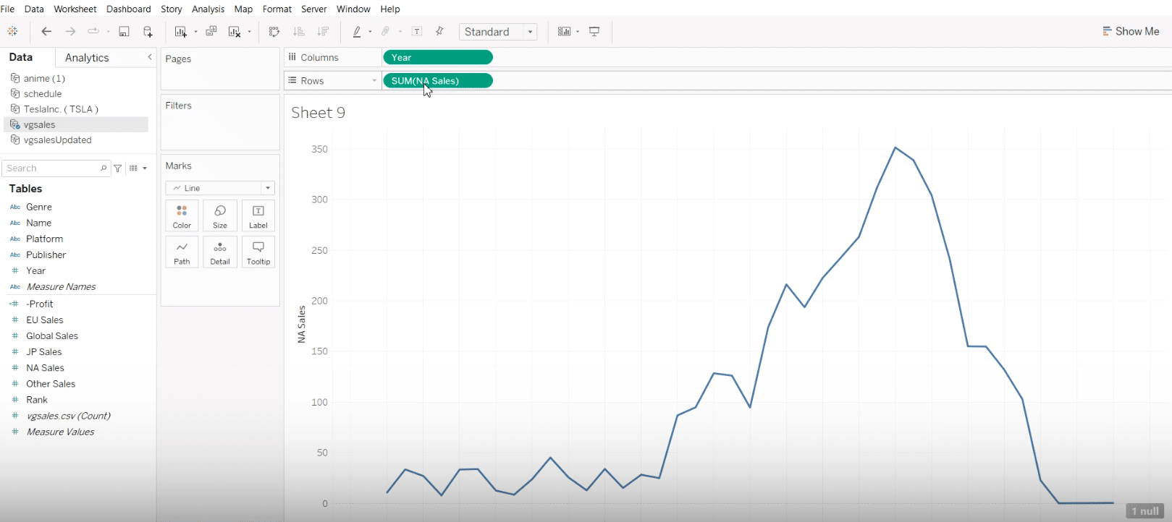Switch to the Analytics tab

(87, 58)
